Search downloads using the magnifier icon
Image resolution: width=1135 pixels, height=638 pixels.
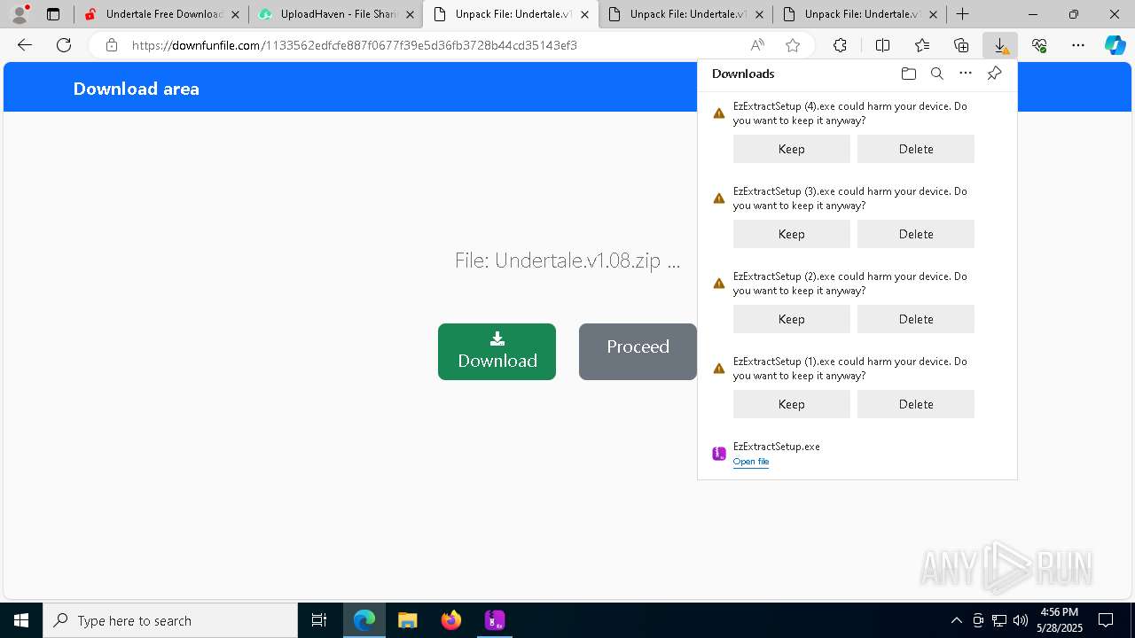(936, 74)
